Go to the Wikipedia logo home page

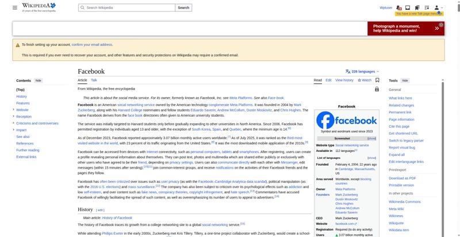39,7
